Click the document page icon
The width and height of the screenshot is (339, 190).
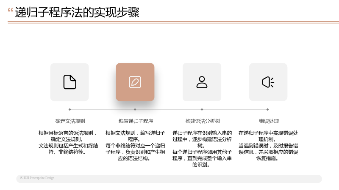pos(69,82)
